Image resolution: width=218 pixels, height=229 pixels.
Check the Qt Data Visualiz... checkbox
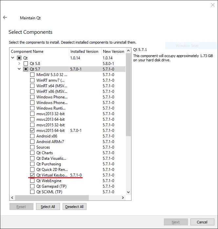tap(32, 158)
